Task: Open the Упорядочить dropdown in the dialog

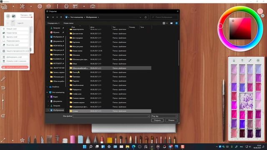Action: tap(53, 23)
